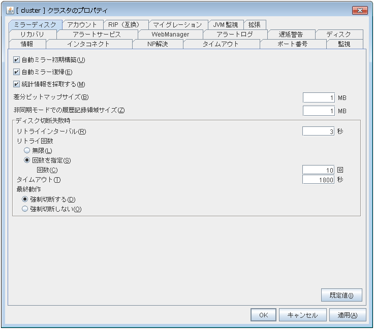Switch to the アカウント tab
Screen dimensions: 374x329
82,25
